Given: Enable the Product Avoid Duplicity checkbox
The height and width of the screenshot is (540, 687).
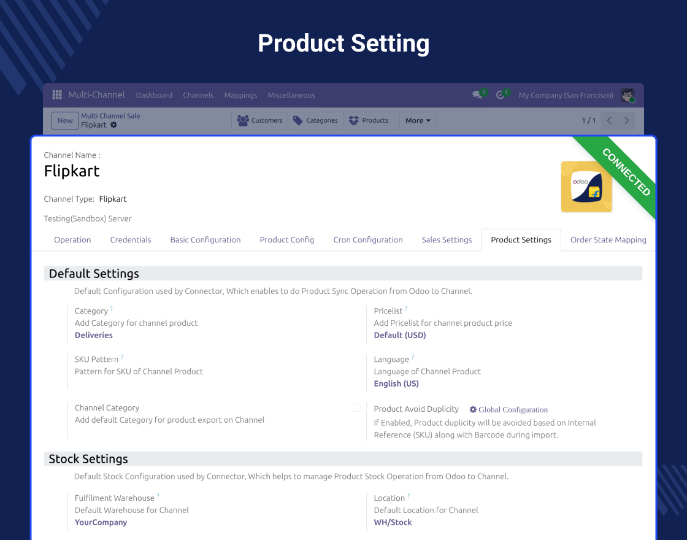Looking at the screenshot, I should [356, 407].
